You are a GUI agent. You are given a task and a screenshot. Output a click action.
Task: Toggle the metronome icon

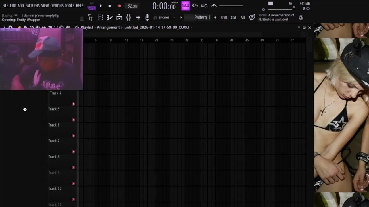[x=214, y=5]
